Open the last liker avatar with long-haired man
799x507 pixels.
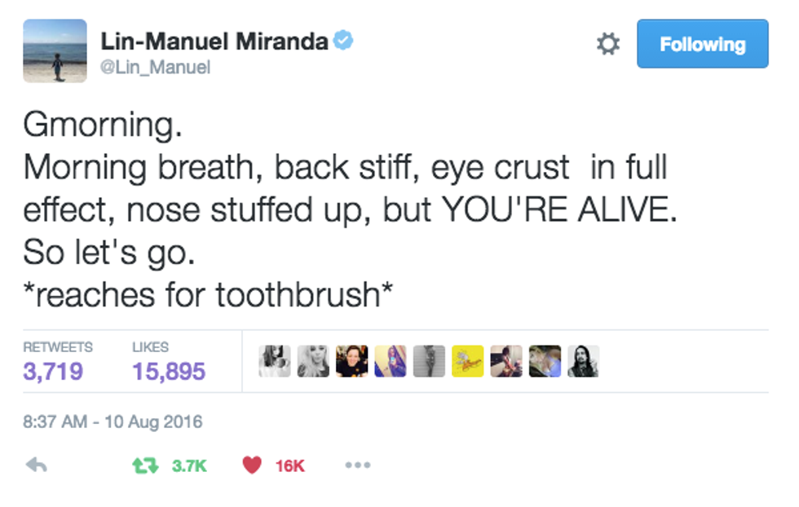[x=583, y=361]
